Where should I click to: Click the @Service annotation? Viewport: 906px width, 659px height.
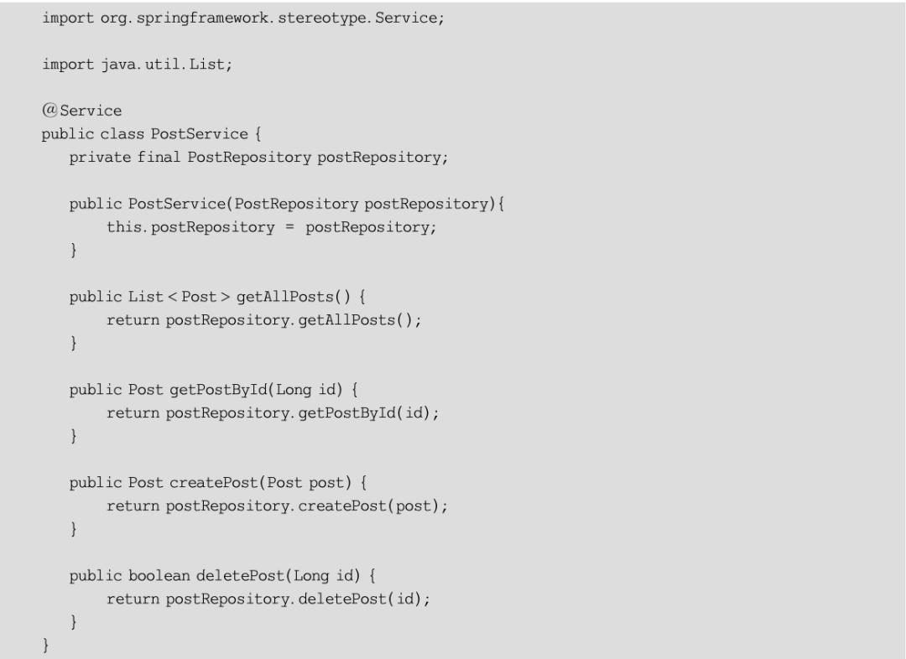(82, 111)
